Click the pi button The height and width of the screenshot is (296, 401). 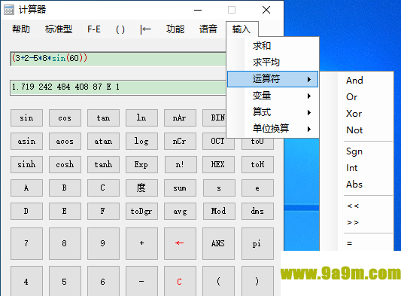click(x=257, y=243)
